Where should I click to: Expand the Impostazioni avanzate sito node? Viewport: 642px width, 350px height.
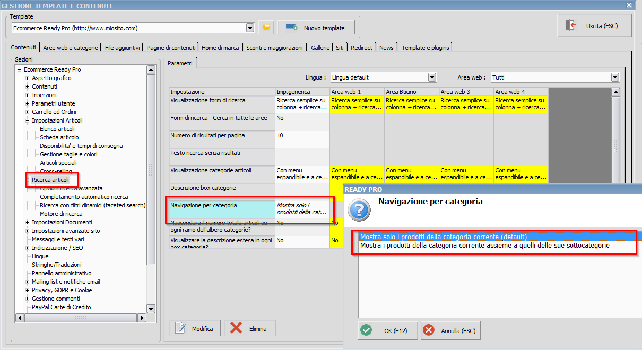click(28, 231)
